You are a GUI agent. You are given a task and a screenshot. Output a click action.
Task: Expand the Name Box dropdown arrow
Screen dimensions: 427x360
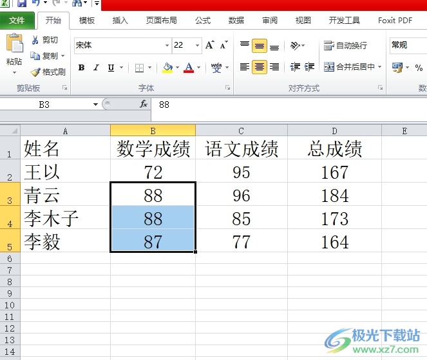[x=95, y=105]
